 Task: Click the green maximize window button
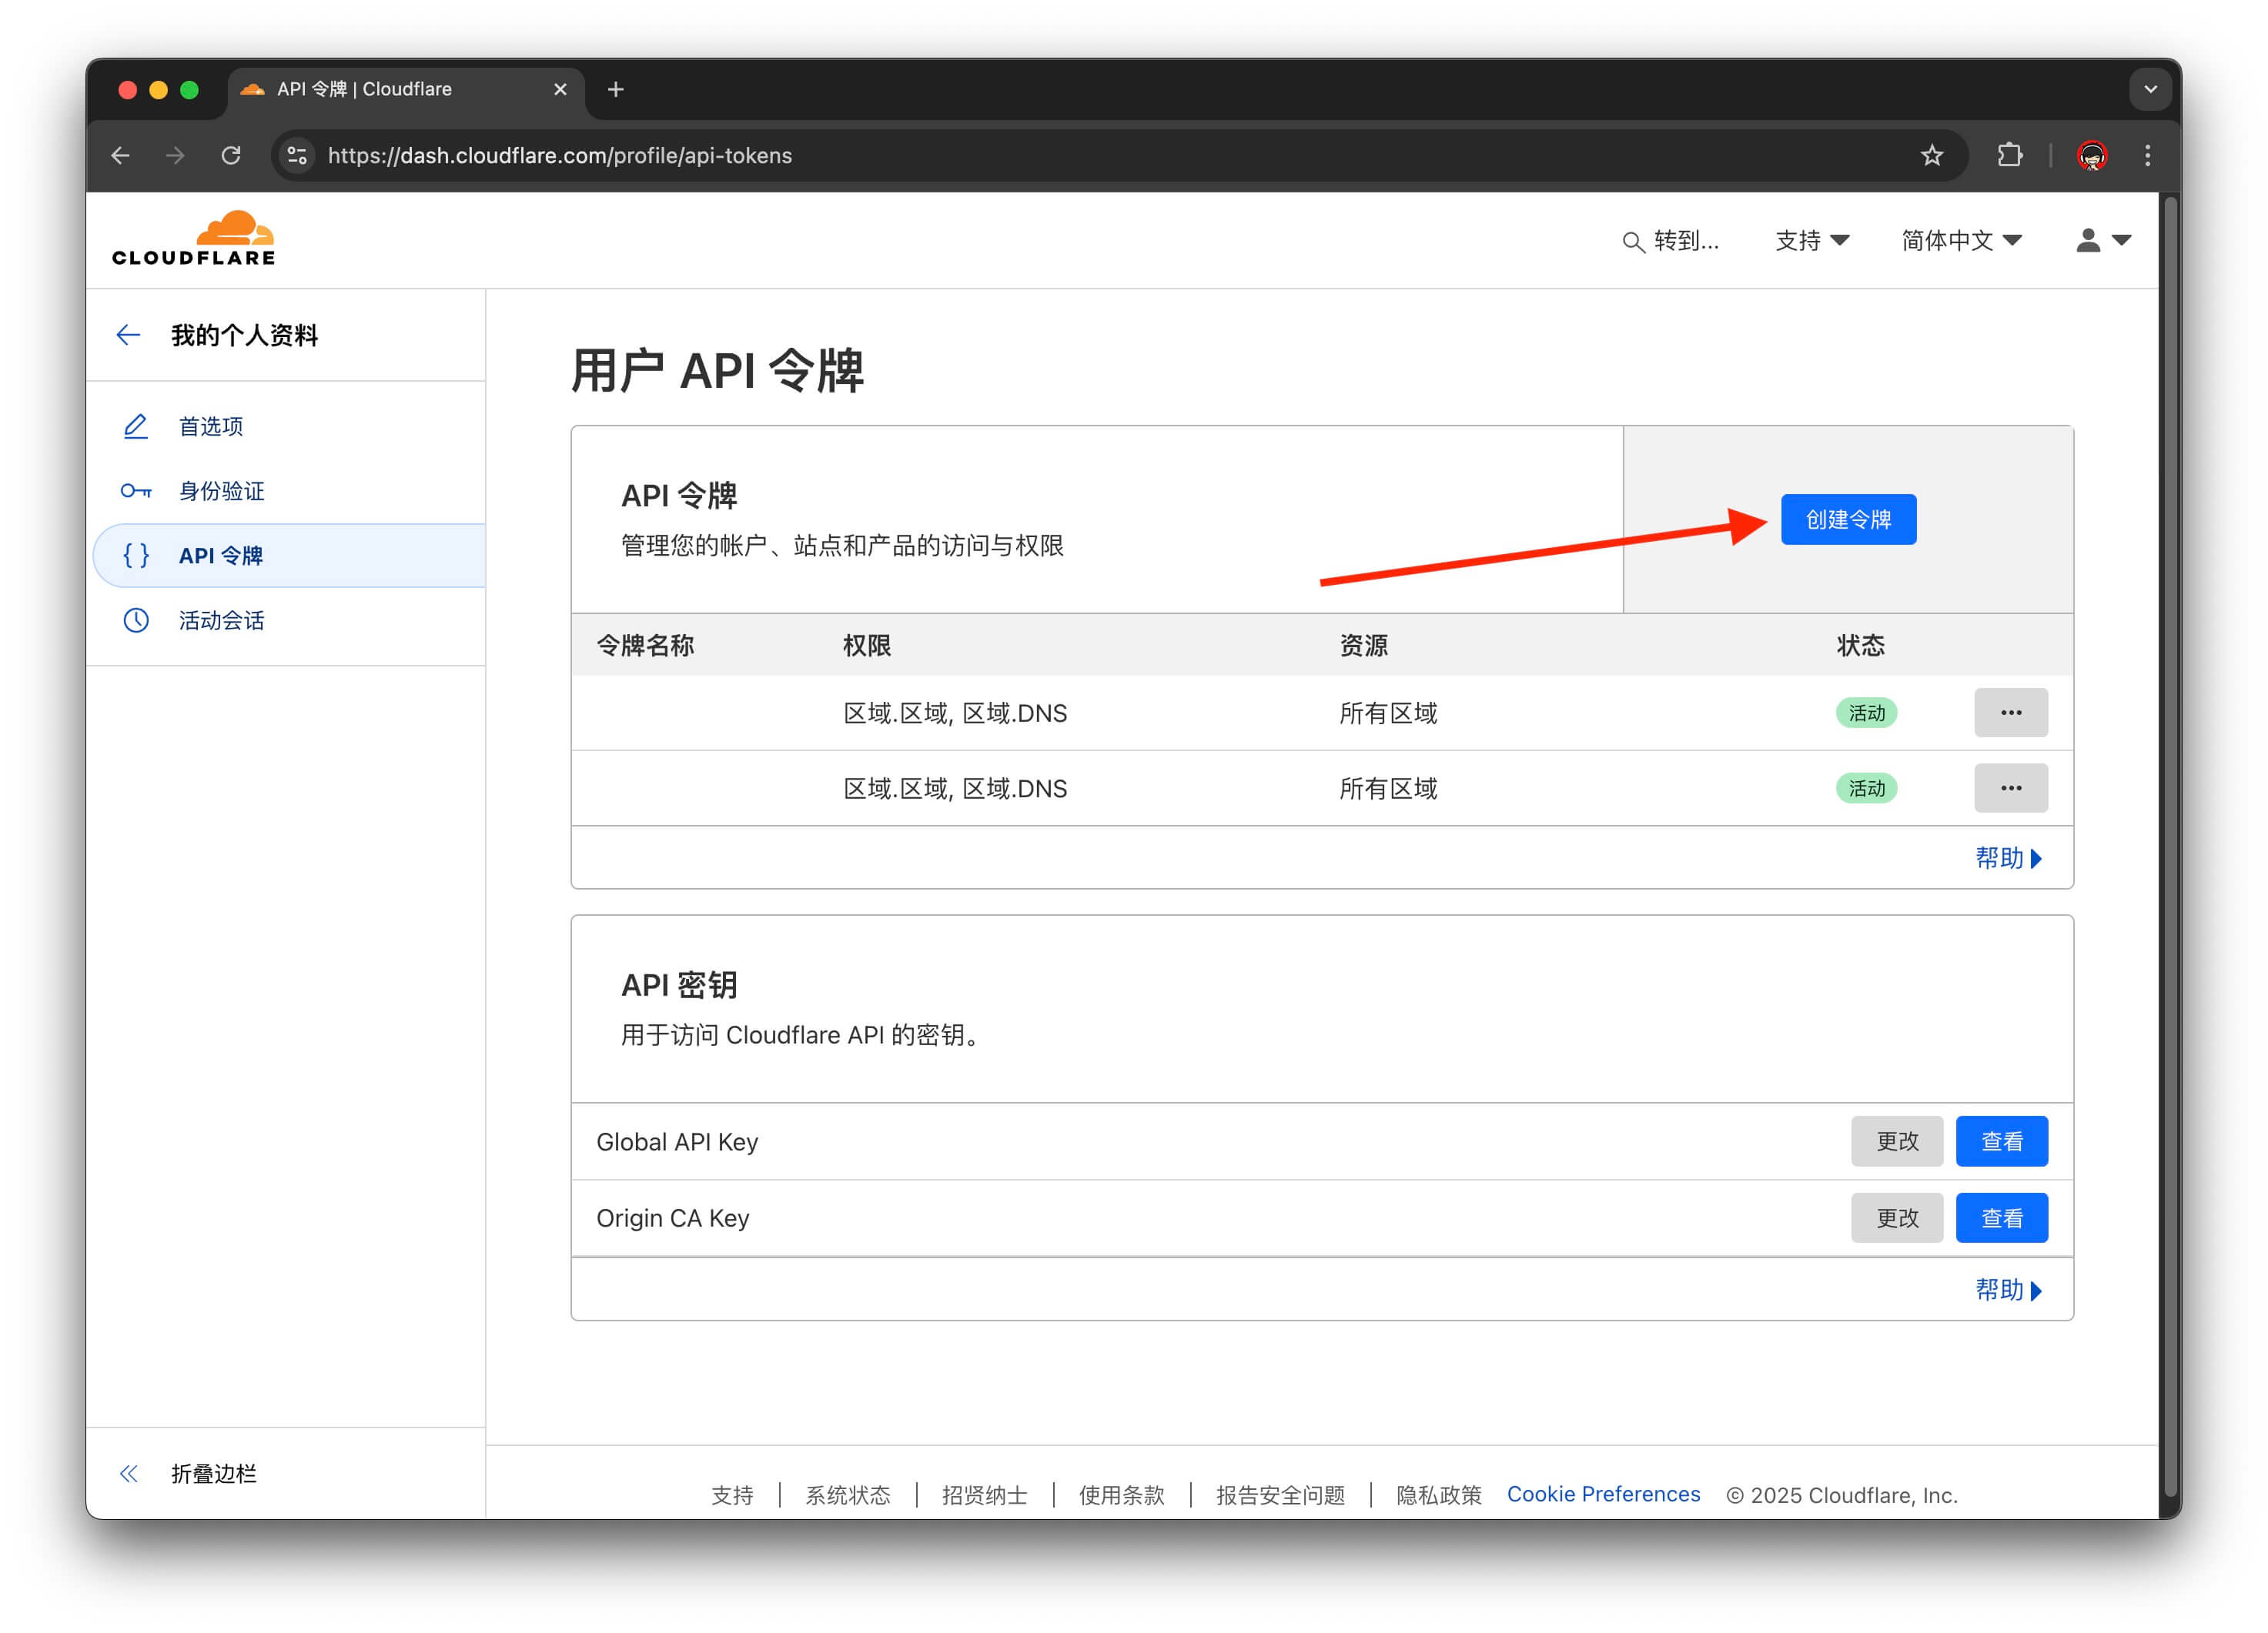(189, 90)
